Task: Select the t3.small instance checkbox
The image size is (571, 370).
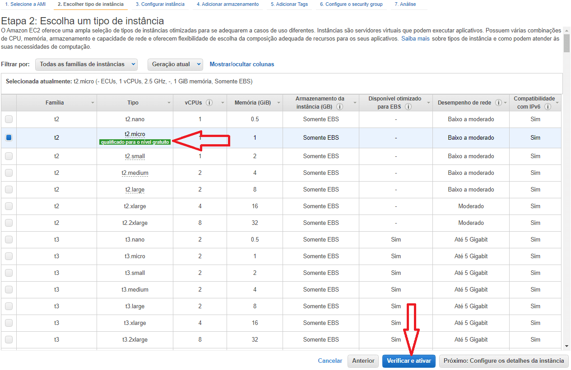Action: tap(9, 273)
